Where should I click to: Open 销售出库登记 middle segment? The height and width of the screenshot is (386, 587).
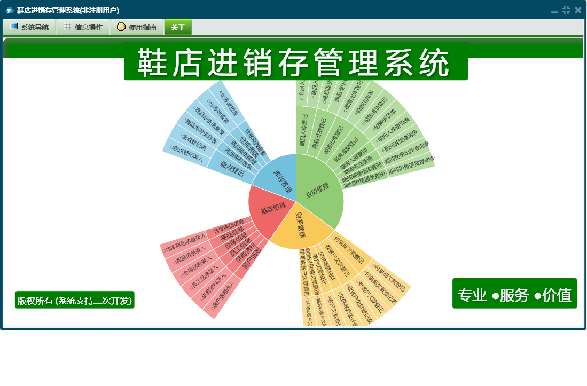[x=333, y=140]
